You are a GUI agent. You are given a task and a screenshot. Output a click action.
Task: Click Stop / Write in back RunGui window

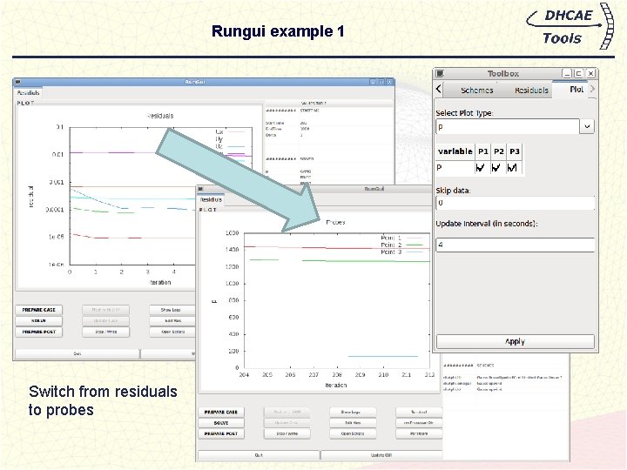[x=106, y=332]
